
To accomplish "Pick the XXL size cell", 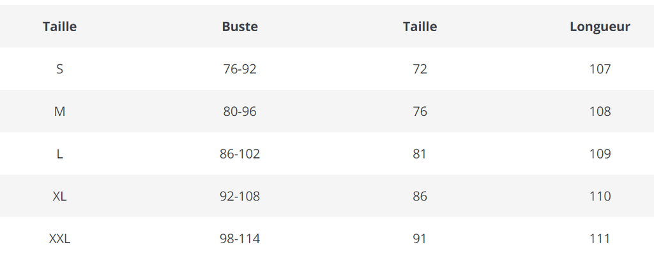I will (59, 239).
